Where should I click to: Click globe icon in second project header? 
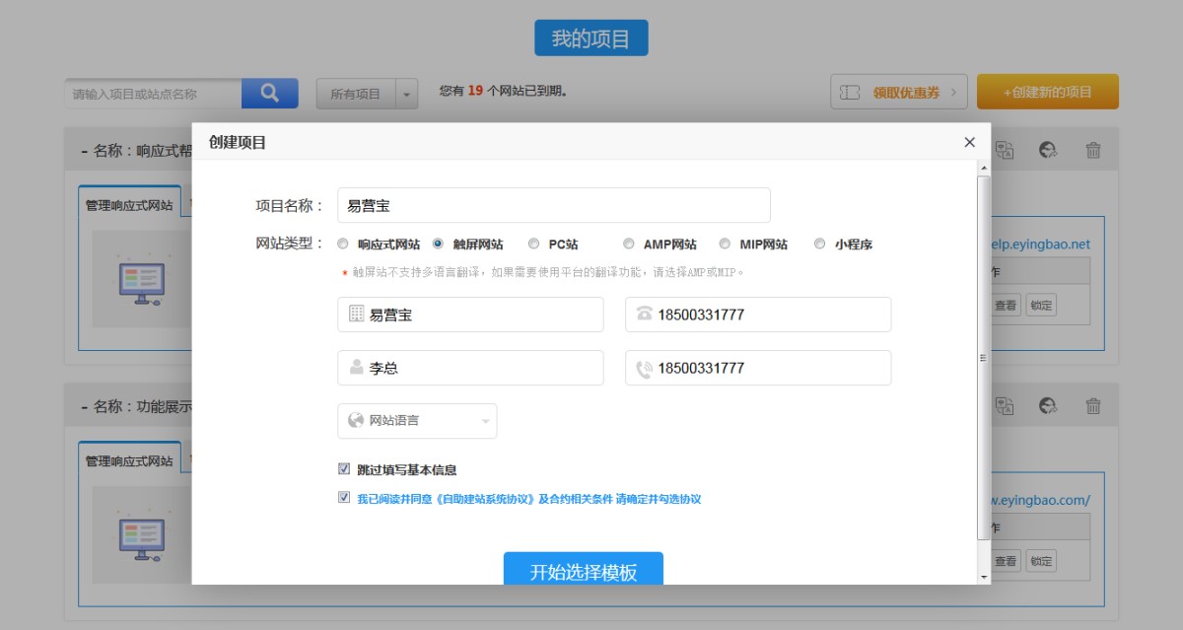(x=1048, y=405)
